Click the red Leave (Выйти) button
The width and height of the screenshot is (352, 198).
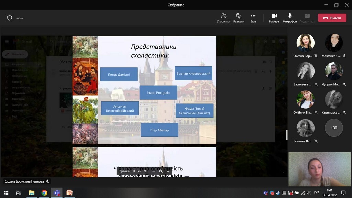(332, 18)
